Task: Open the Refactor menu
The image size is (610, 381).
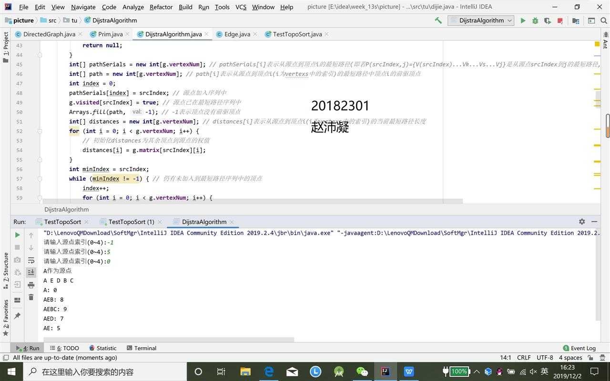Action: point(161,7)
